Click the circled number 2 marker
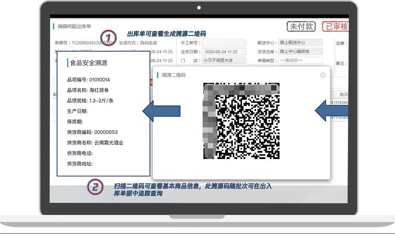 [x=95, y=187]
